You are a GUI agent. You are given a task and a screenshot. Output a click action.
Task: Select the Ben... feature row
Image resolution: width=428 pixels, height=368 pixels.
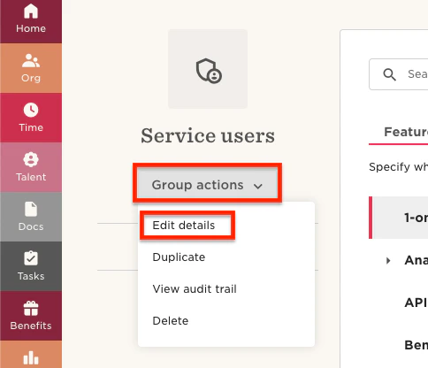point(416,345)
